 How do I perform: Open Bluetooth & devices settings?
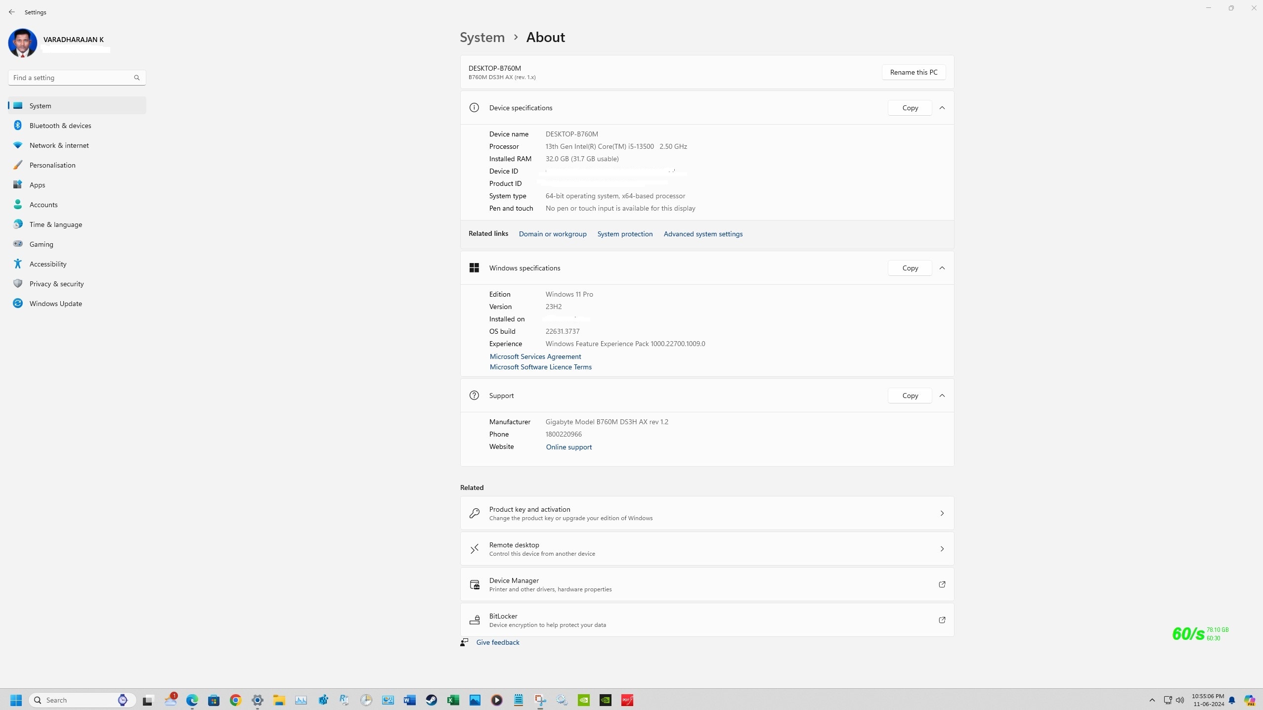click(x=60, y=126)
